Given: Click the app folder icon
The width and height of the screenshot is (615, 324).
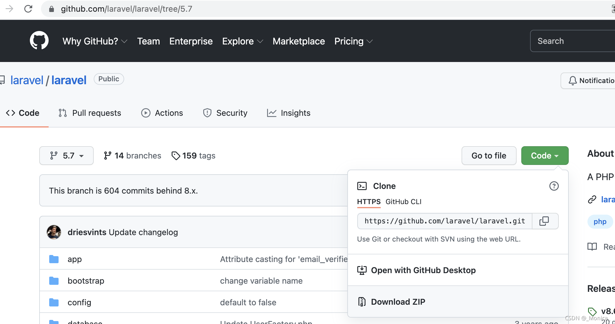Looking at the screenshot, I should (54, 259).
